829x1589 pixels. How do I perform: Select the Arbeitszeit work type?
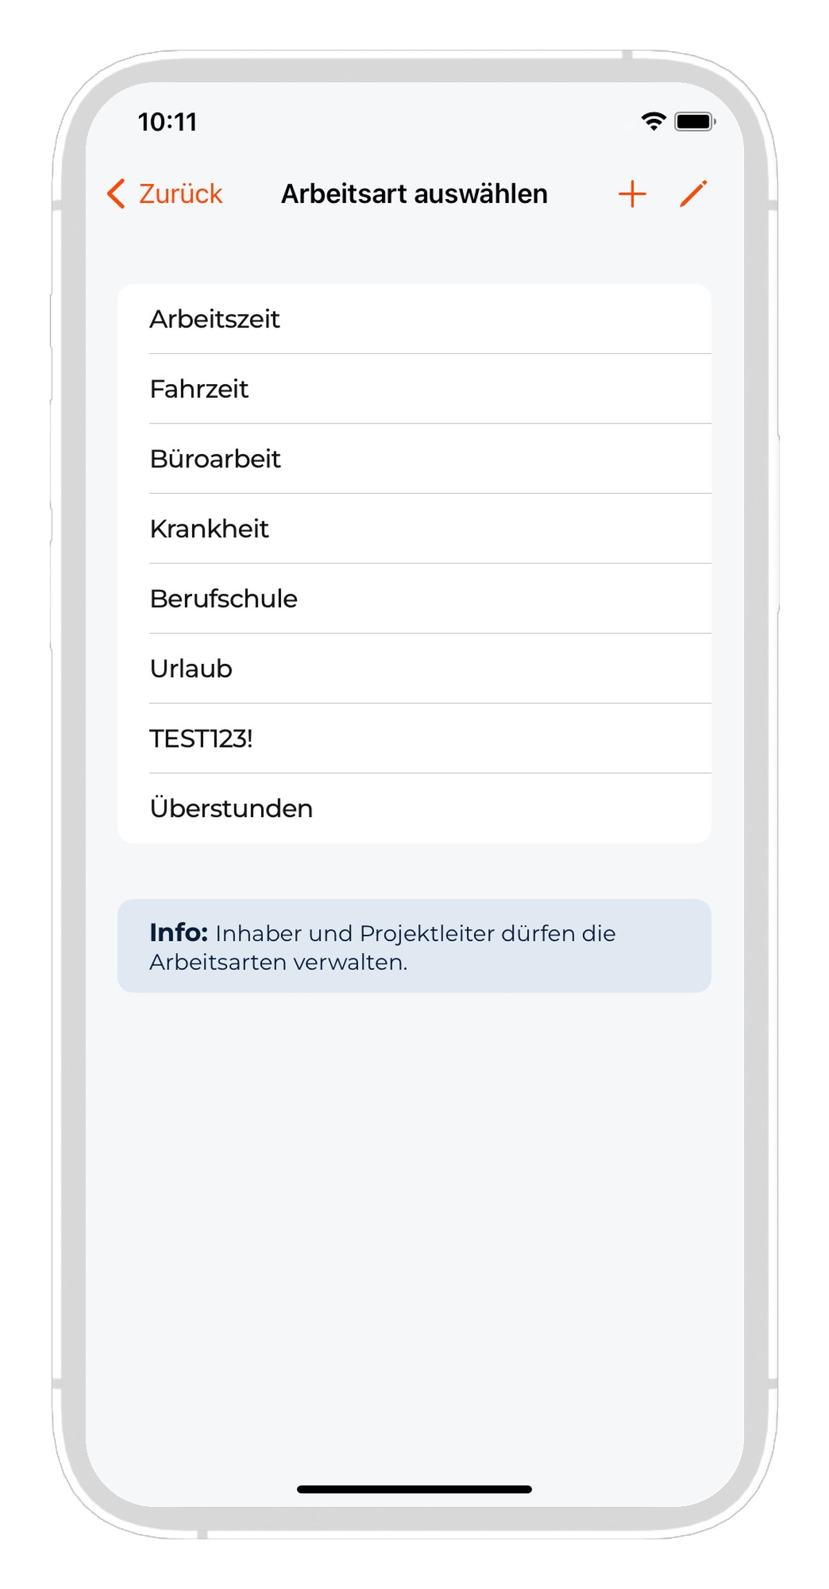coord(414,319)
